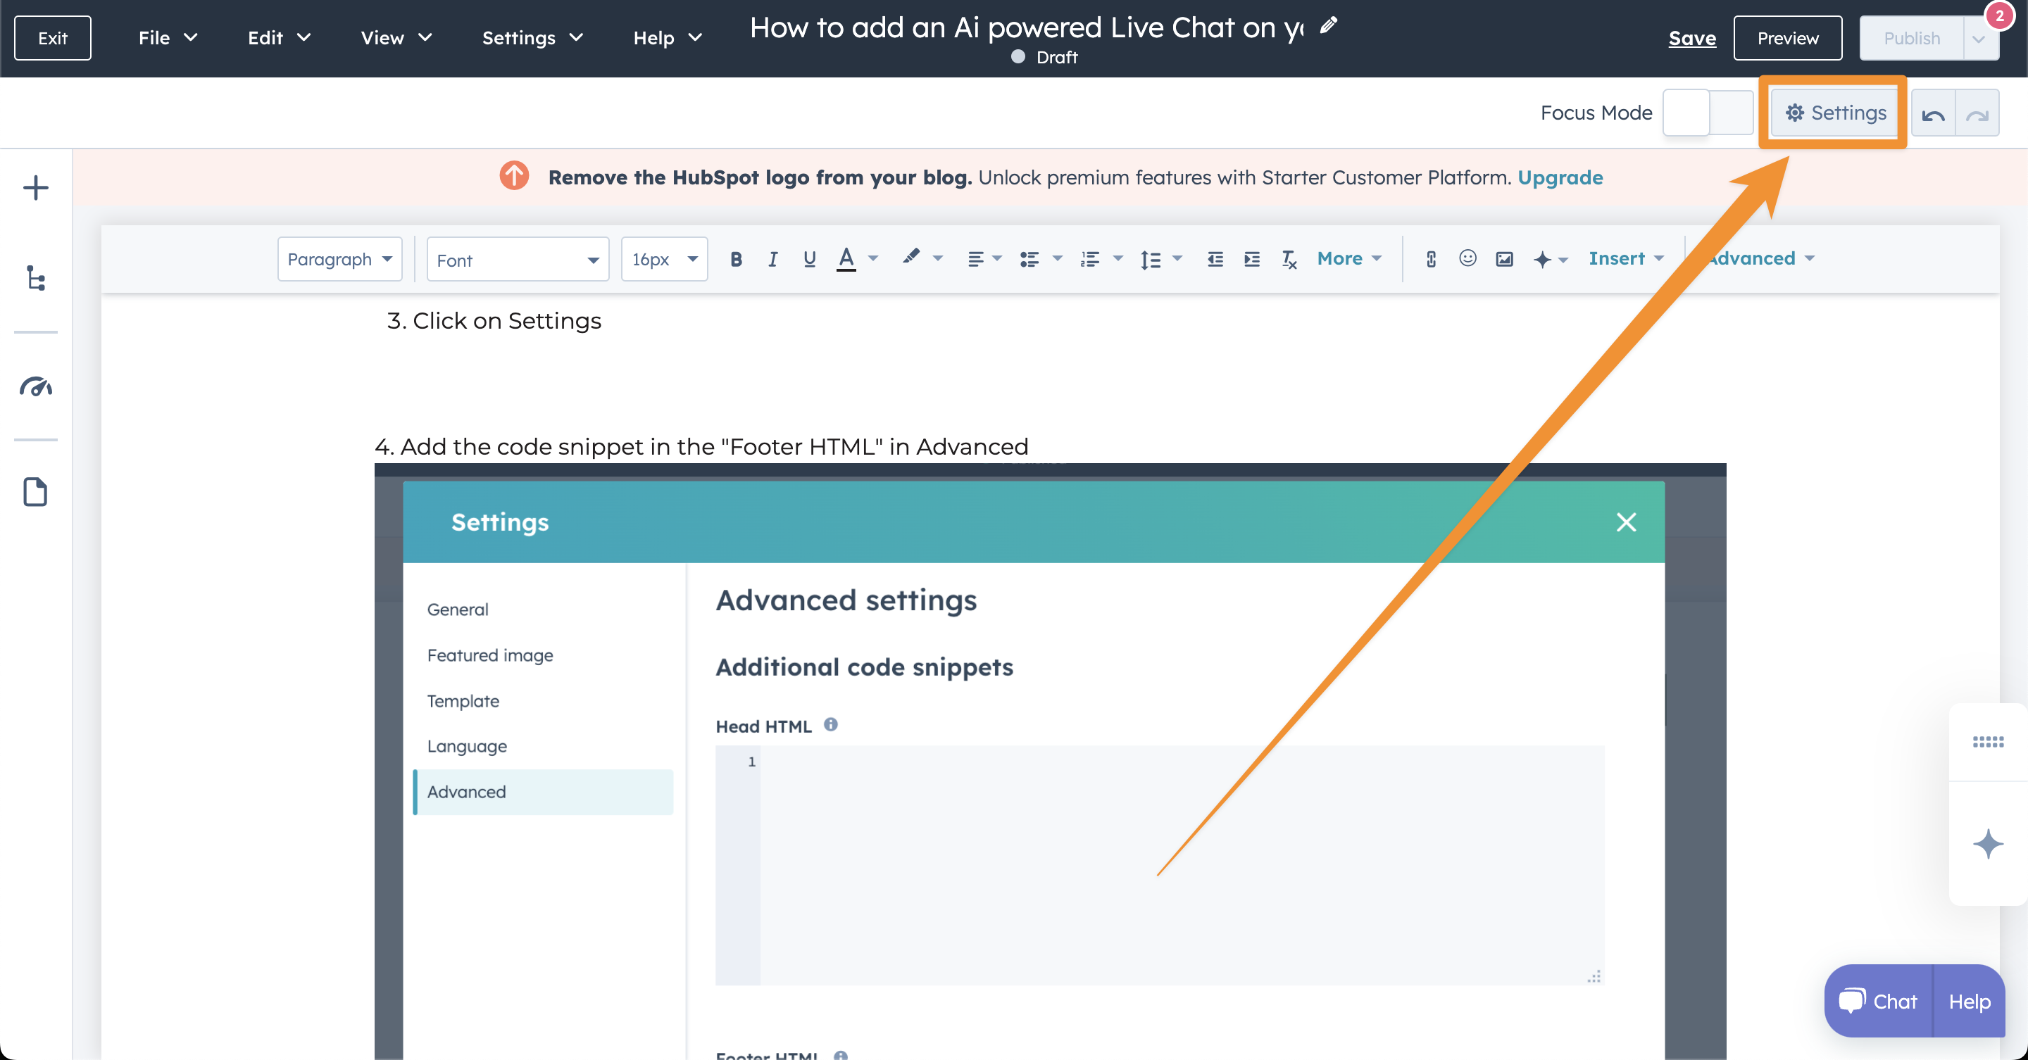Click the clear formatting icon

pyautogui.click(x=1289, y=259)
